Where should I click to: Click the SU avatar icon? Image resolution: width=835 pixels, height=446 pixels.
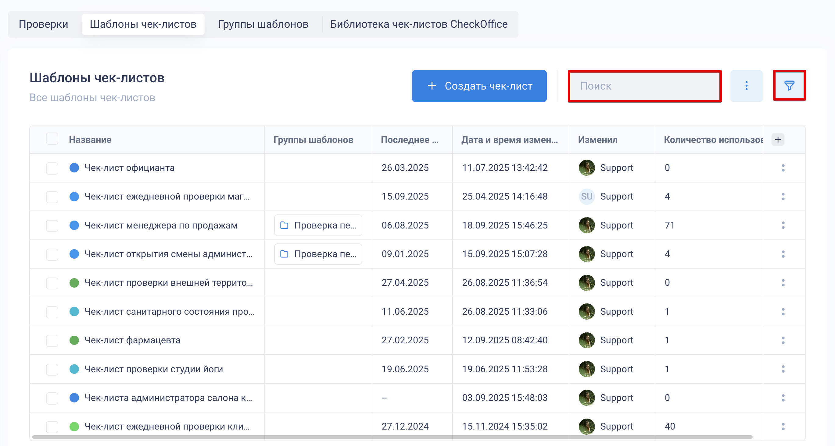pos(586,196)
